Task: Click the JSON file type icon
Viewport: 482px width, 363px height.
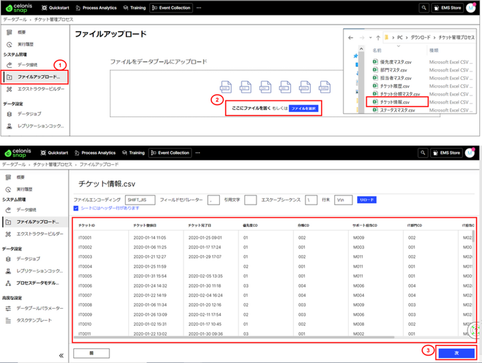Action: pos(305,87)
